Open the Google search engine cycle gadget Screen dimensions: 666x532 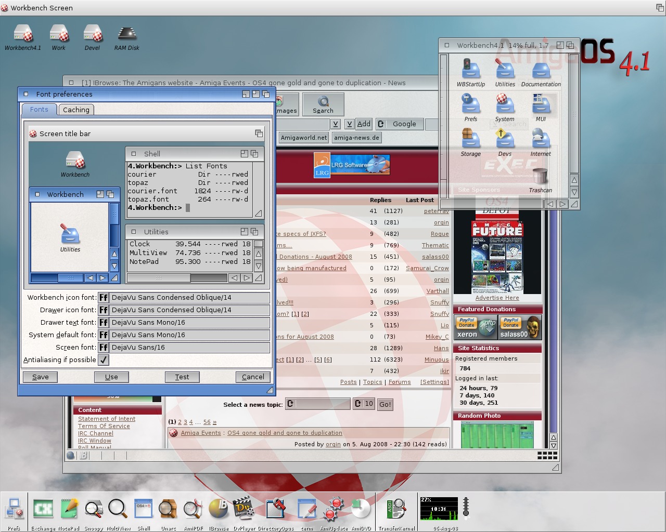[399, 124]
